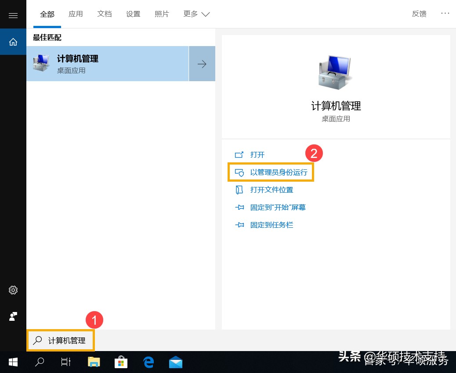Expand the 更多 dropdown chevron

(205, 14)
